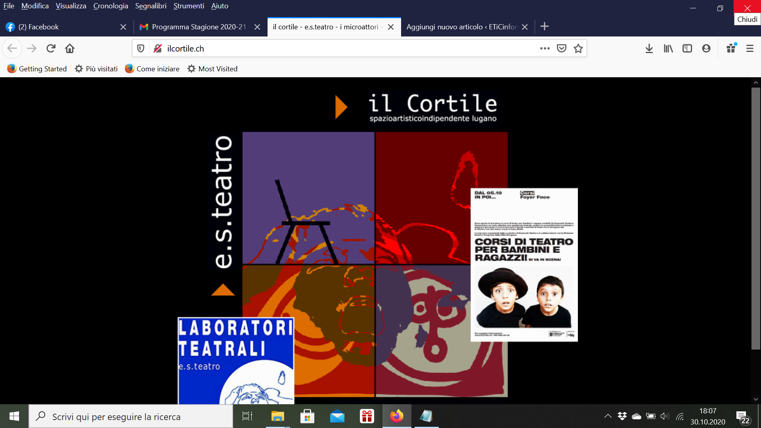Open the Firefox hamburger menu

(750, 48)
